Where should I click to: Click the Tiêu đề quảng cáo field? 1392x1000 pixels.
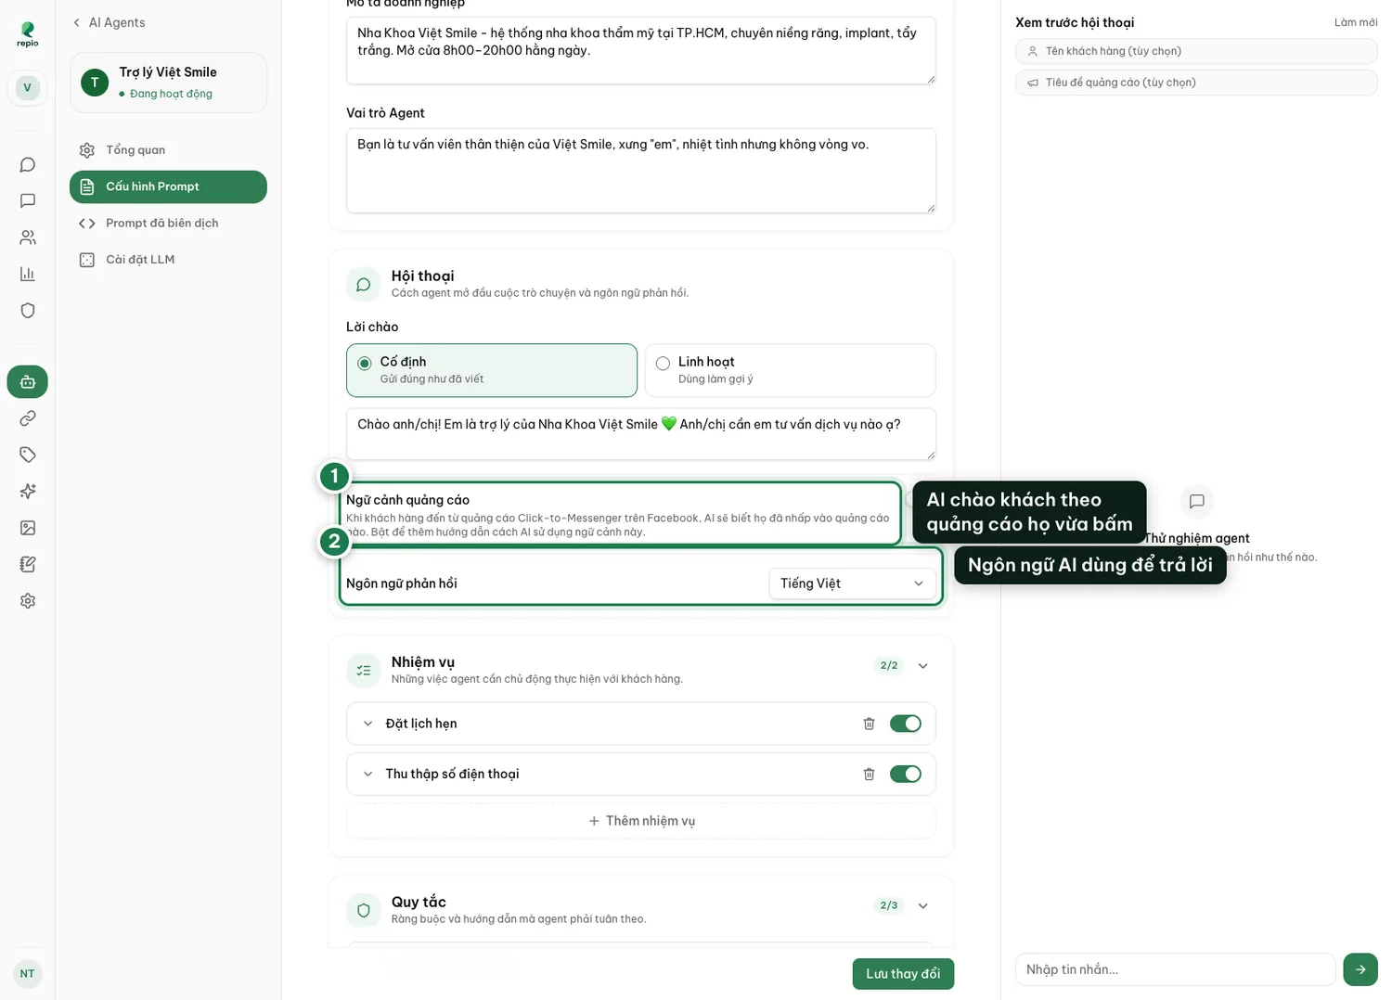coord(1196,83)
